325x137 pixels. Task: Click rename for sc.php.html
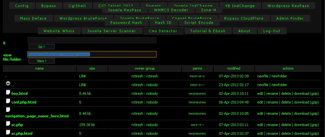272,133
